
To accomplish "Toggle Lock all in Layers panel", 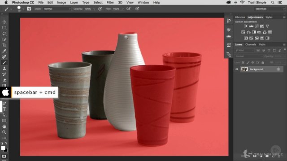I will tap(263, 63).
